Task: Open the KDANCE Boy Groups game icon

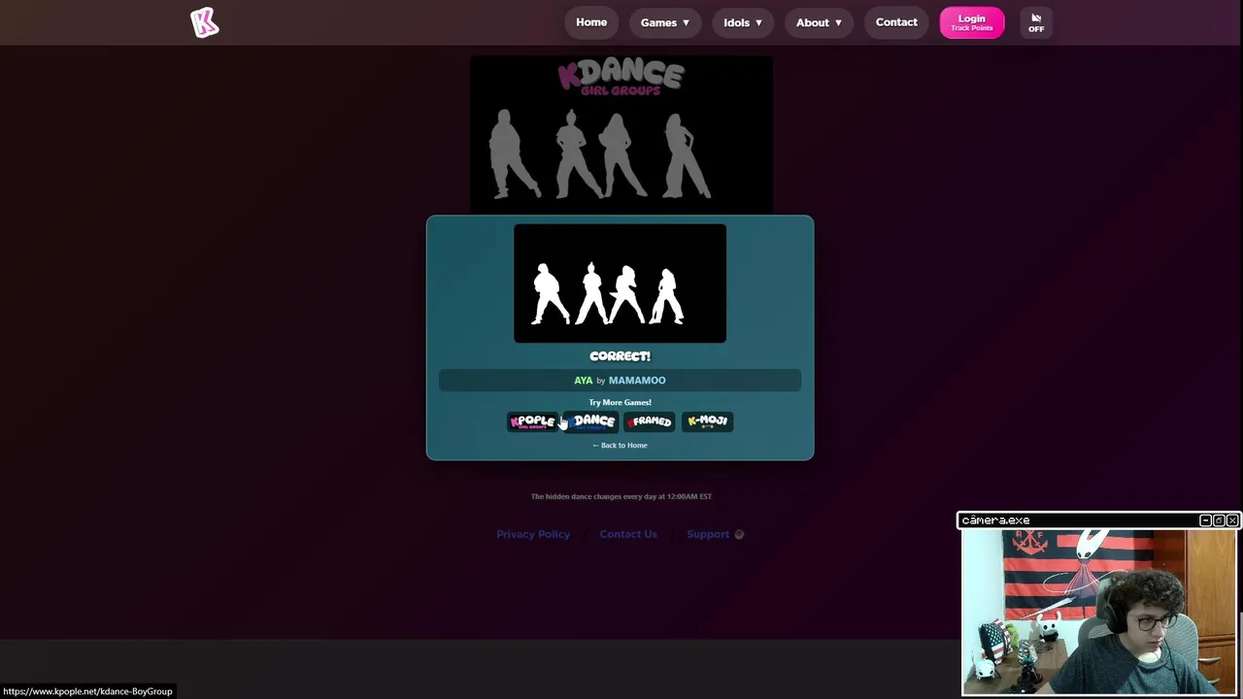Action: tap(591, 421)
